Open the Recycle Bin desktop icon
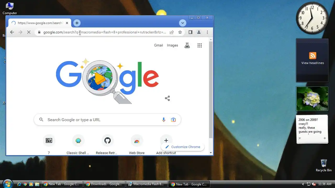The width and height of the screenshot is (335, 188). [324, 166]
